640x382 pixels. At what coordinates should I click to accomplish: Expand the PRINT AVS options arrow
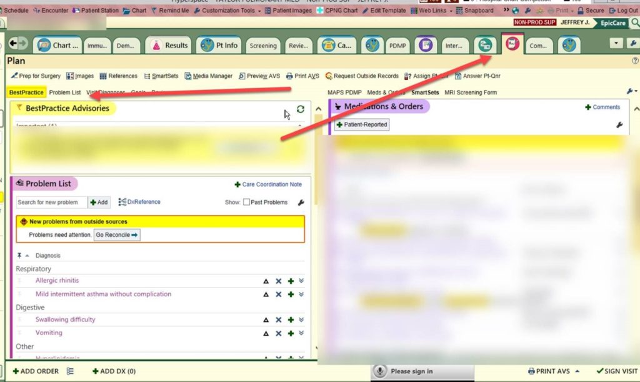pos(577,371)
